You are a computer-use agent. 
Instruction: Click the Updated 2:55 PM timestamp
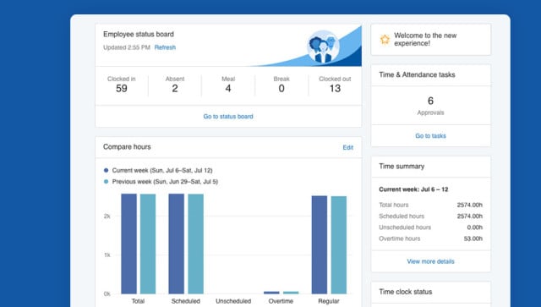pyautogui.click(x=127, y=47)
